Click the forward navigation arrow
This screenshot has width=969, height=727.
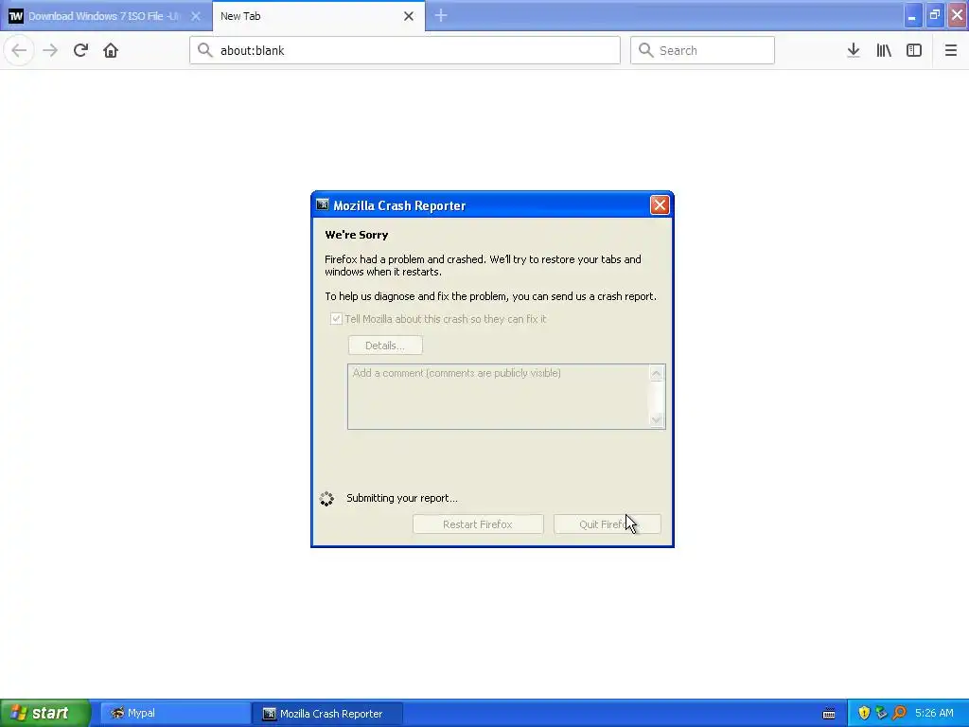point(50,50)
